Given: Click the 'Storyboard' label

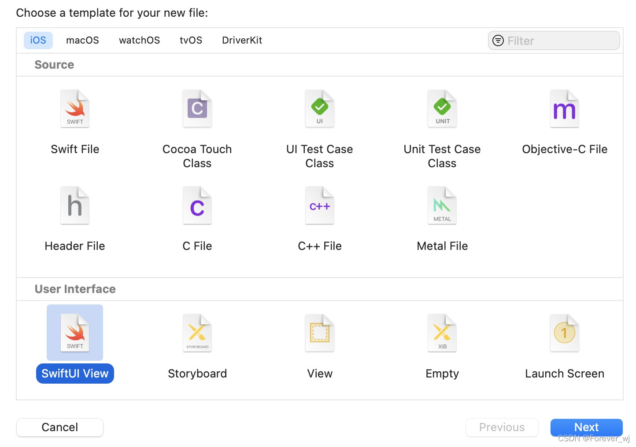Looking at the screenshot, I should click(197, 374).
